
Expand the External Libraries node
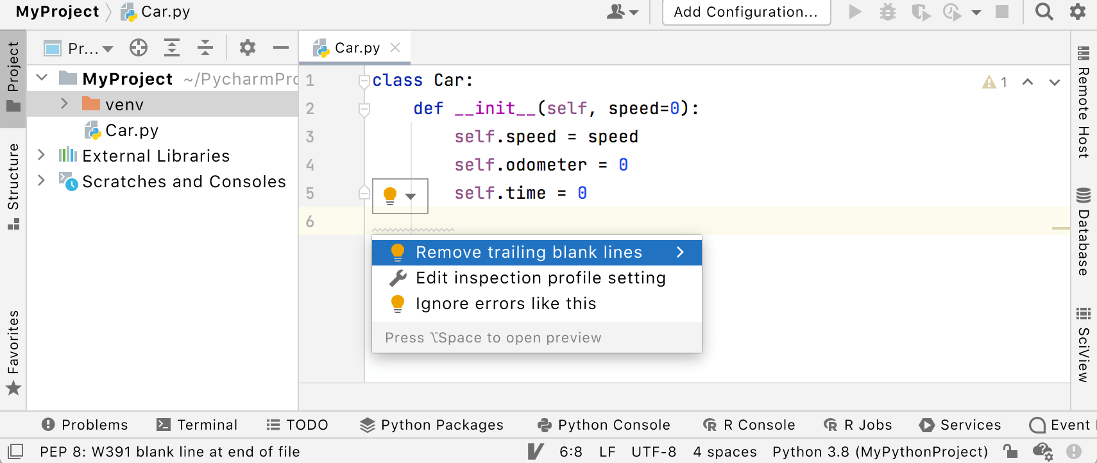tap(42, 155)
